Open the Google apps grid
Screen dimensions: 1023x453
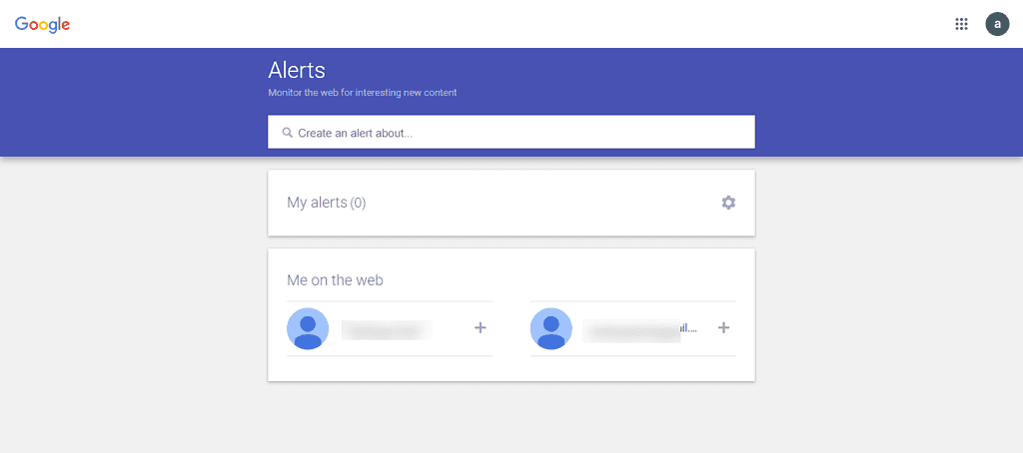click(961, 24)
